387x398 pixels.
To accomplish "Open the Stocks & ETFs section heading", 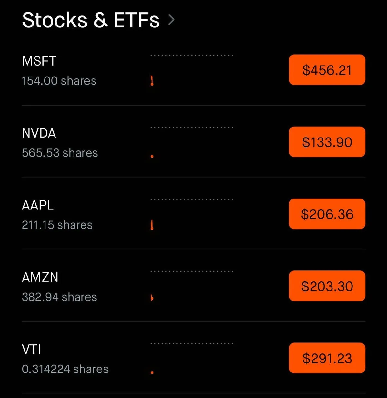I will [91, 20].
